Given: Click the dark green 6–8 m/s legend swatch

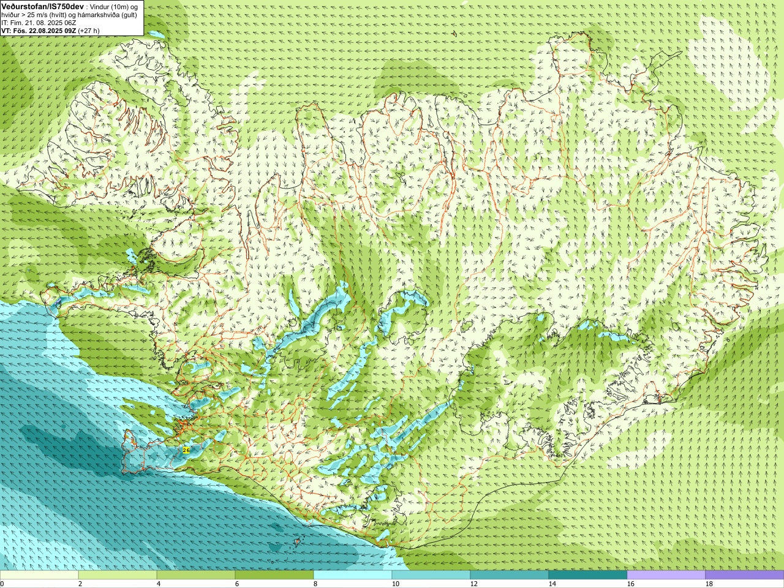Looking at the screenshot, I should click(274, 575).
